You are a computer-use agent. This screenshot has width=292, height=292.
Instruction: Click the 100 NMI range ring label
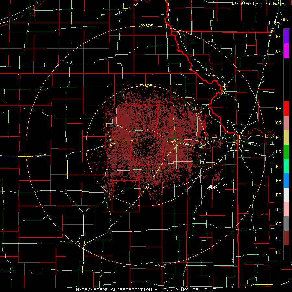[x=146, y=26]
